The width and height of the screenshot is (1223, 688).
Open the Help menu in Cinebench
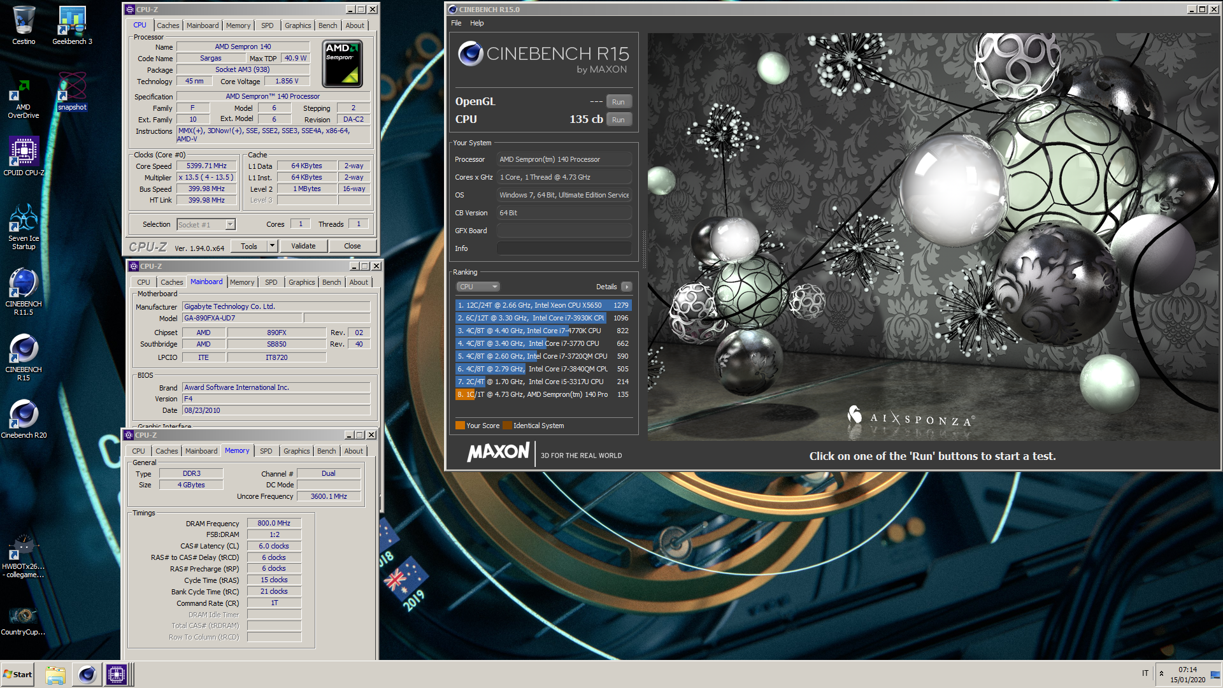477,23
